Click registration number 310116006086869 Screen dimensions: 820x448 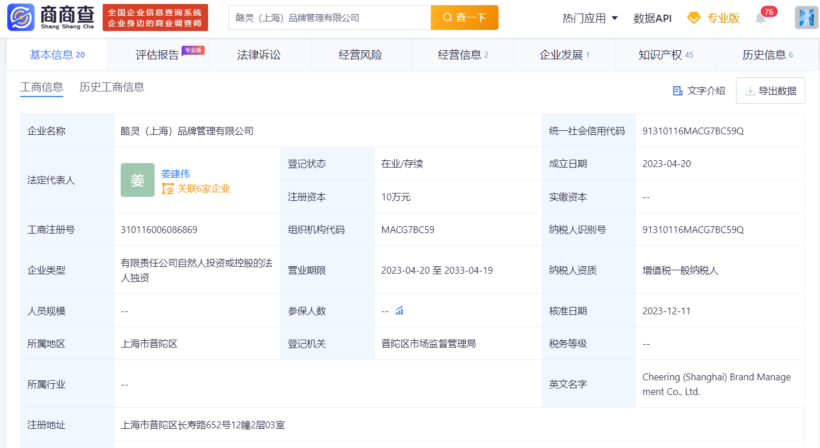pyautogui.click(x=159, y=230)
